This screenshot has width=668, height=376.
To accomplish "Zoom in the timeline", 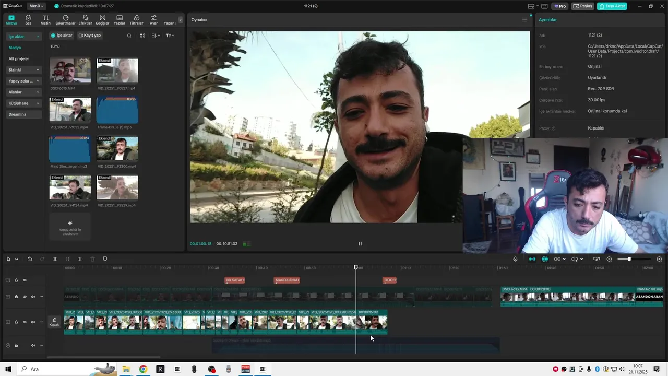I will tap(659, 259).
